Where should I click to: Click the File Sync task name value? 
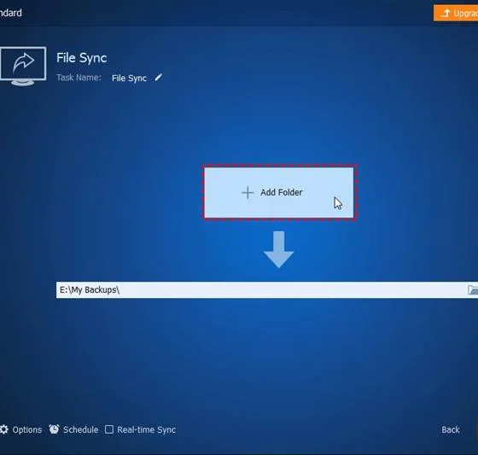[x=129, y=78]
